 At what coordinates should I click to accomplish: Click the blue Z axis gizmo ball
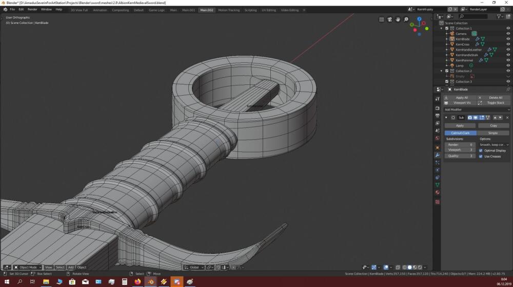point(419,19)
